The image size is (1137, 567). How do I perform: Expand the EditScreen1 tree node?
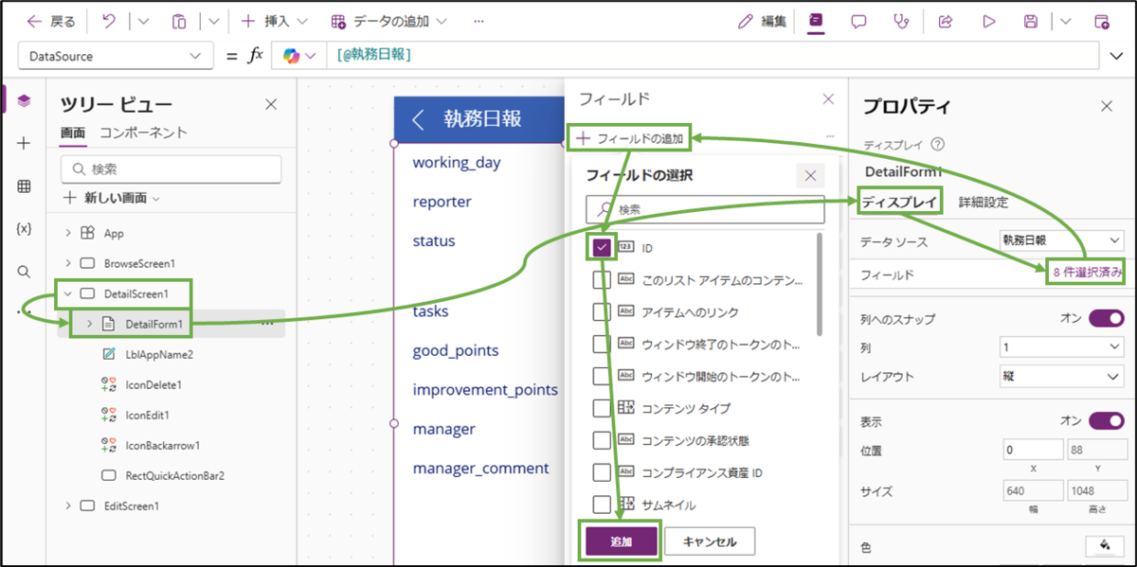68,505
